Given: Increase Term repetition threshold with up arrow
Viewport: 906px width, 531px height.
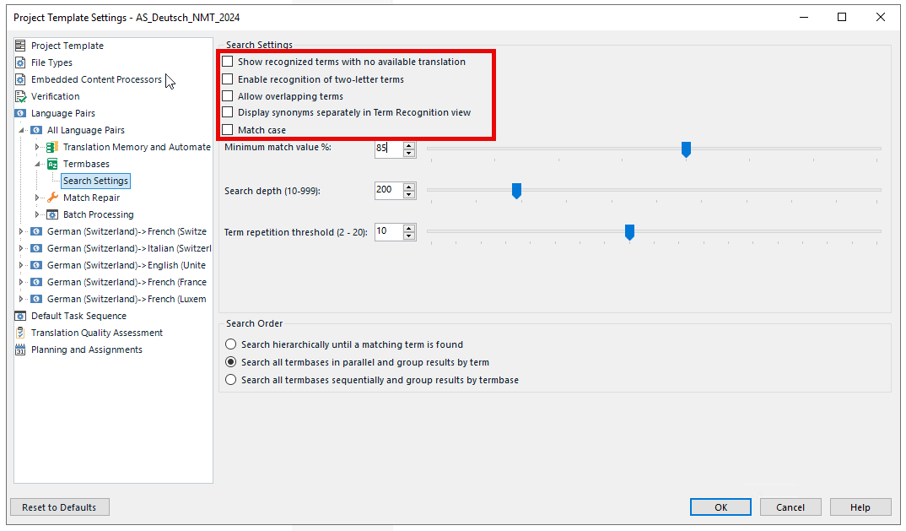Looking at the screenshot, I should (x=409, y=229).
